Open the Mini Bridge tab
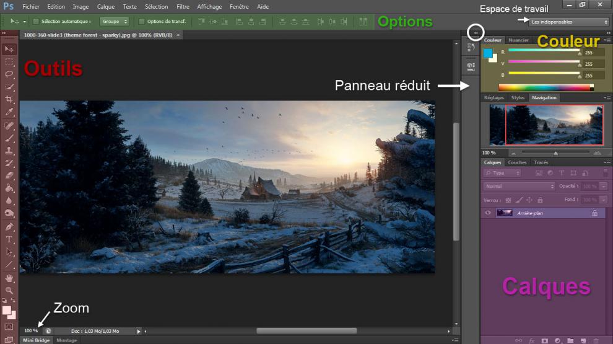Screen dimensions: 613x344 coord(37,340)
